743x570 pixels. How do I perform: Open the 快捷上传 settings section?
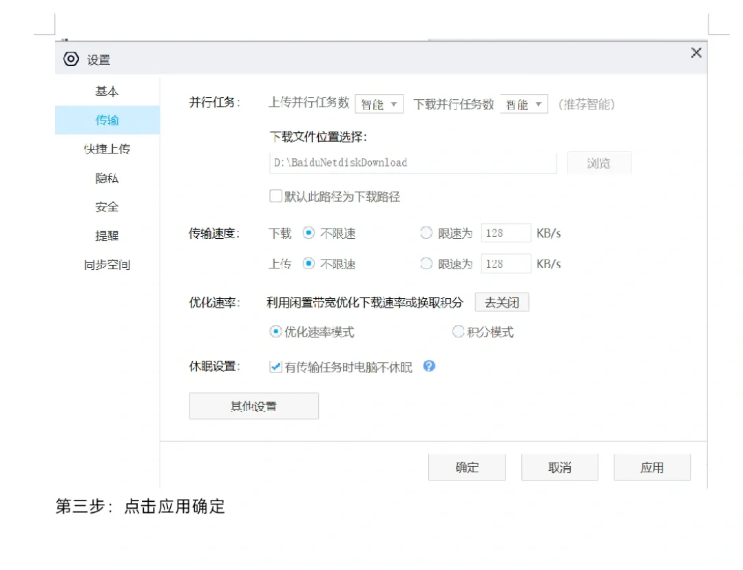[x=107, y=149]
